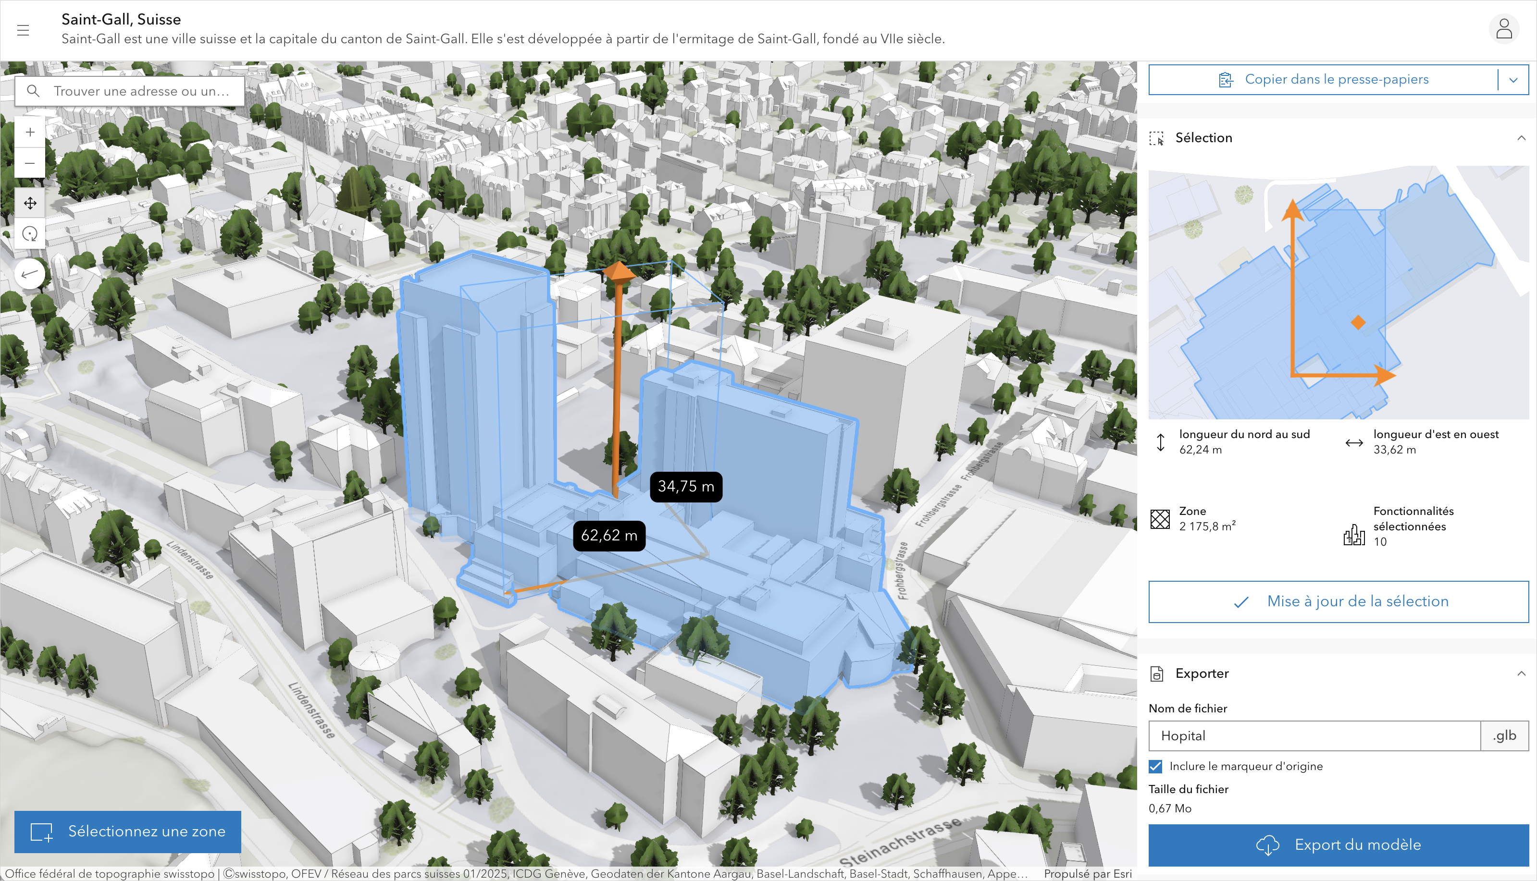
Task: Collapse the Sélection section
Action: (1521, 138)
